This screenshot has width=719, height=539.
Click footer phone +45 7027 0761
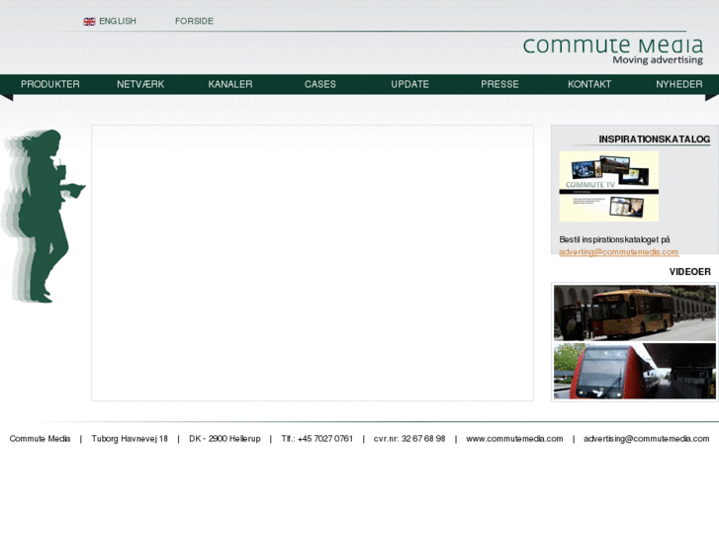tap(325, 439)
